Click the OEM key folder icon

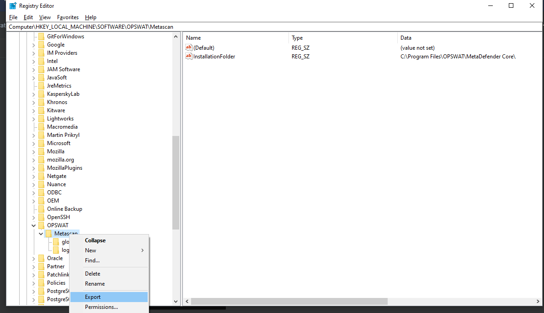click(x=41, y=201)
